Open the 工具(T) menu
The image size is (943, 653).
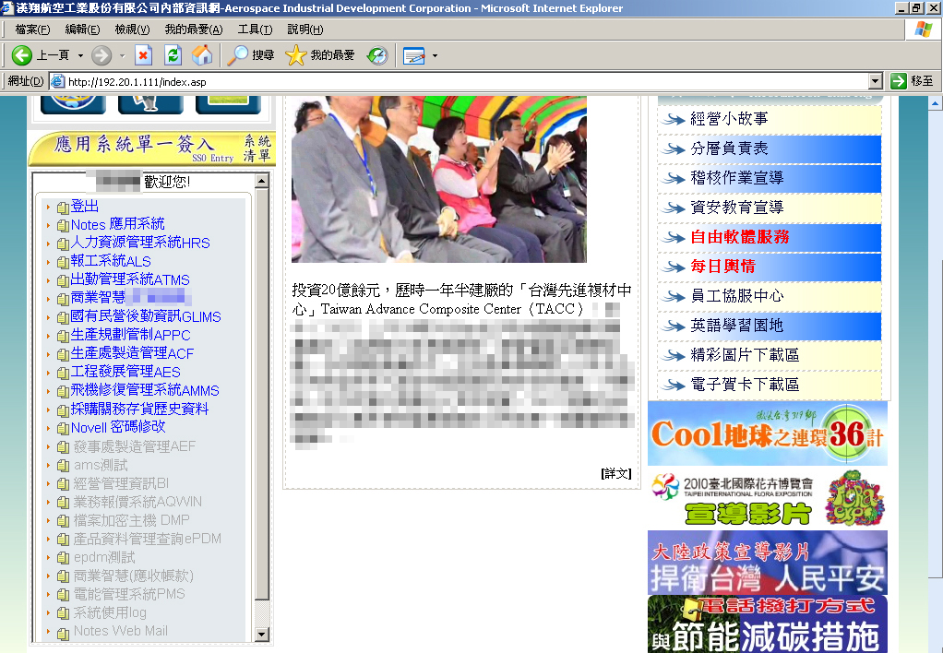(255, 30)
